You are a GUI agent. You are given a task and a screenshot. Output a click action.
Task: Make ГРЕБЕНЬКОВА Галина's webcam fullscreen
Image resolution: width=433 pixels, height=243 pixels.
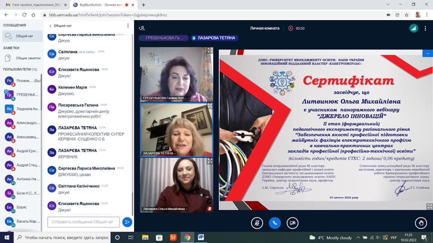pyautogui.click(x=210, y=51)
